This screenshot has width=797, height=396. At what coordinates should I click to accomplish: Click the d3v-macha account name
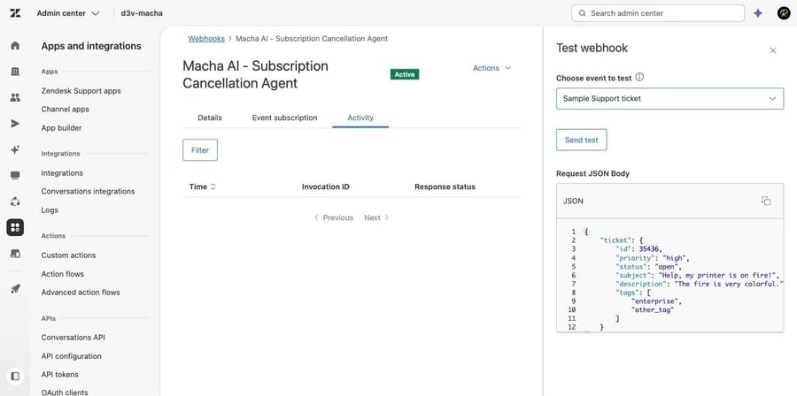pos(142,13)
